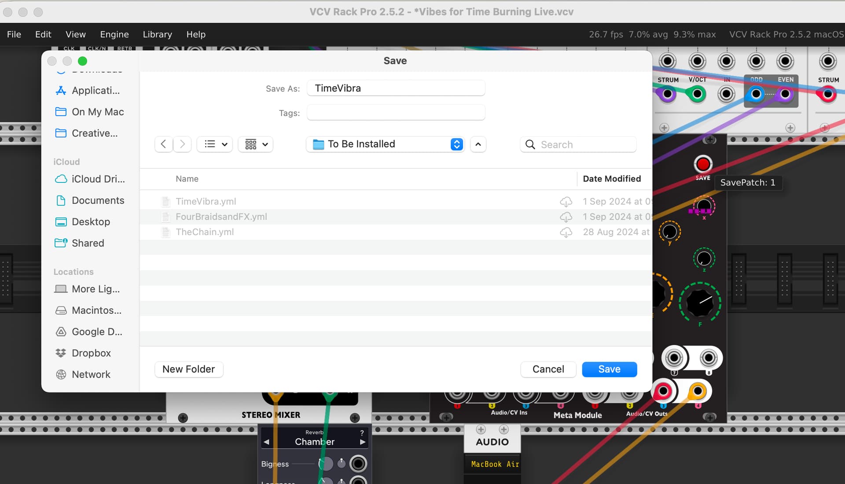
Task: Select the TheChain.yml file row
Action: click(x=396, y=232)
